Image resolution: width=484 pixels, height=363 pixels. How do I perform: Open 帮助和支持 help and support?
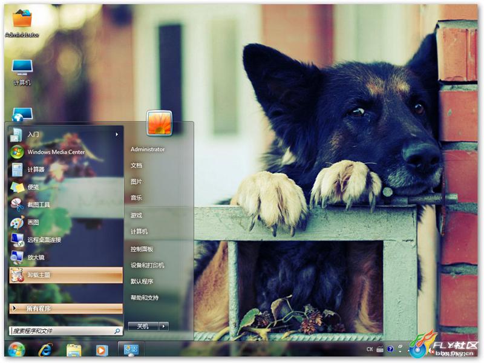(x=145, y=298)
